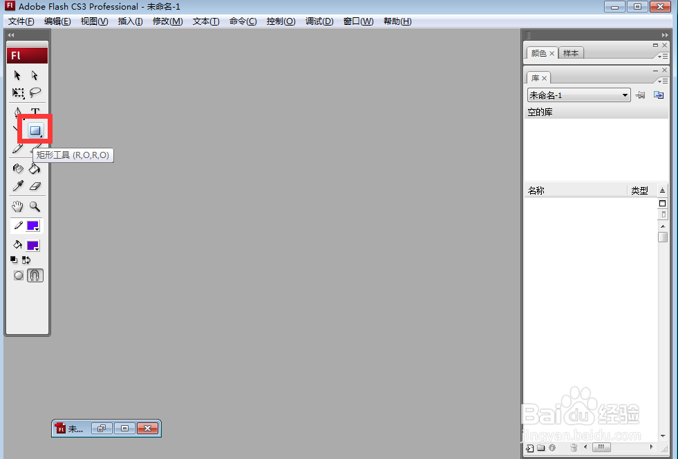The width and height of the screenshot is (678, 459).
Task: Open the 文本(T) menu
Action: (x=206, y=21)
